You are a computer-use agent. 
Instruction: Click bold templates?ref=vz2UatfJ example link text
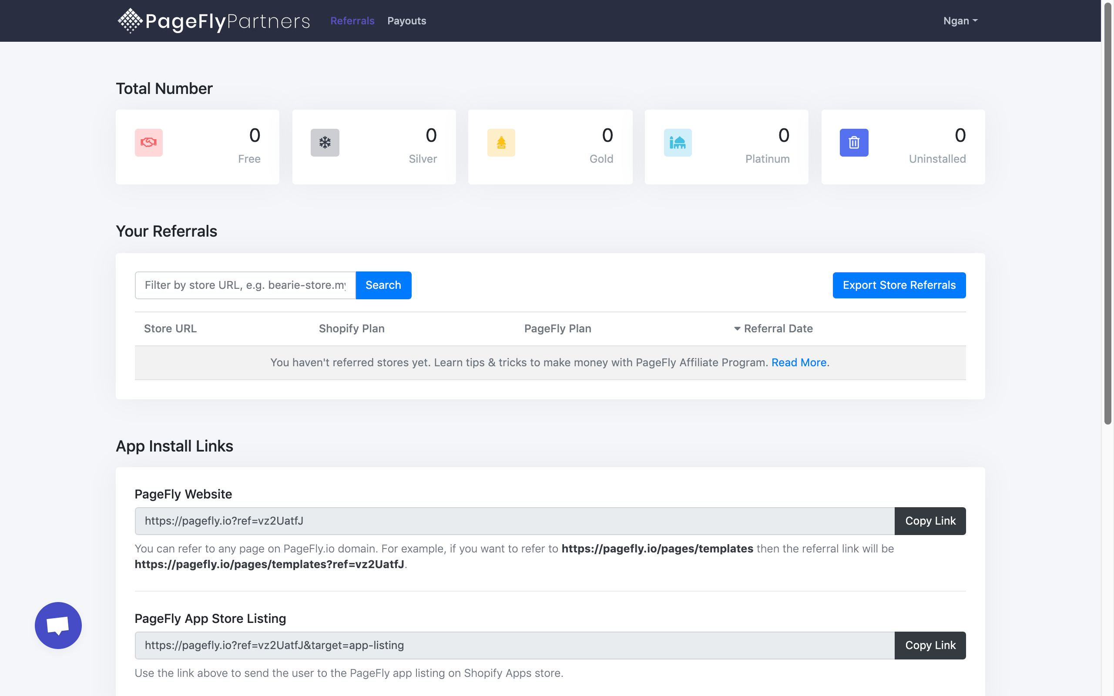(269, 564)
